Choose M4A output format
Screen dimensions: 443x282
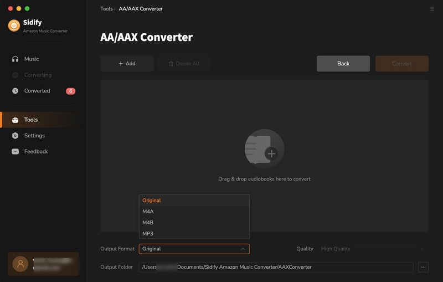click(x=194, y=211)
